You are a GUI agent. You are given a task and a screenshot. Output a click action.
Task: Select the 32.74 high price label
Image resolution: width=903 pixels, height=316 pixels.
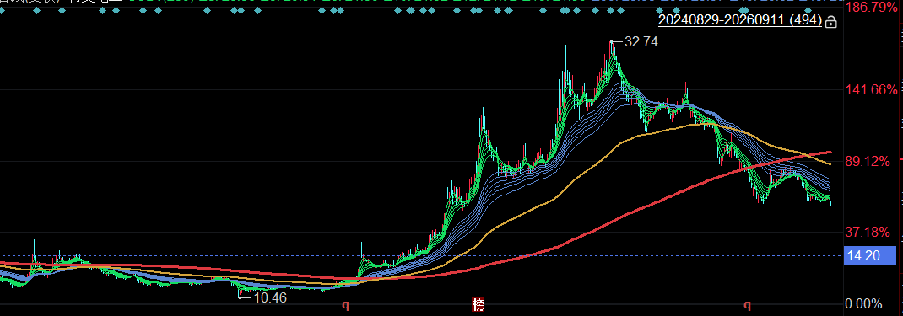point(641,41)
